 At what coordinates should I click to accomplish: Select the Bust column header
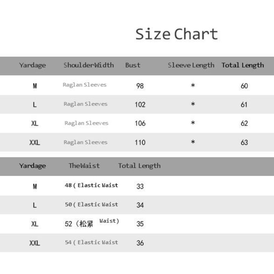point(133,65)
